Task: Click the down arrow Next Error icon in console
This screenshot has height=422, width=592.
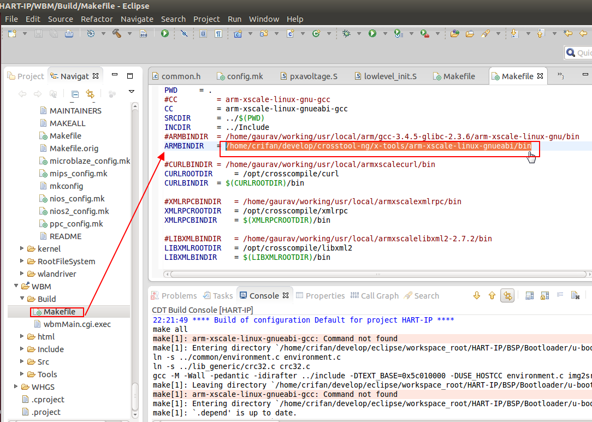Action: (x=477, y=296)
